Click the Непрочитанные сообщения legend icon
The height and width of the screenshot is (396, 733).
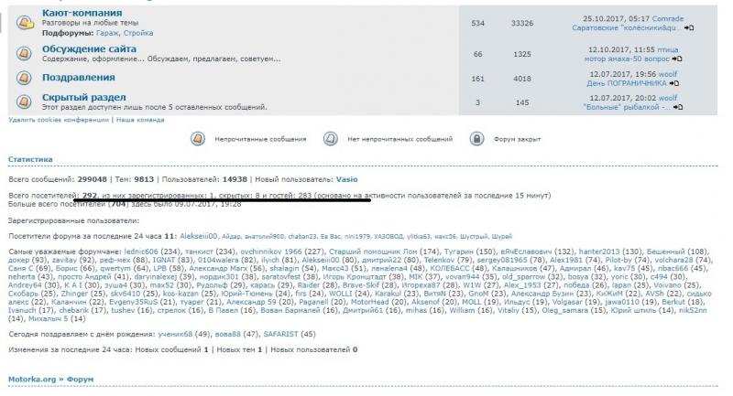(197, 139)
